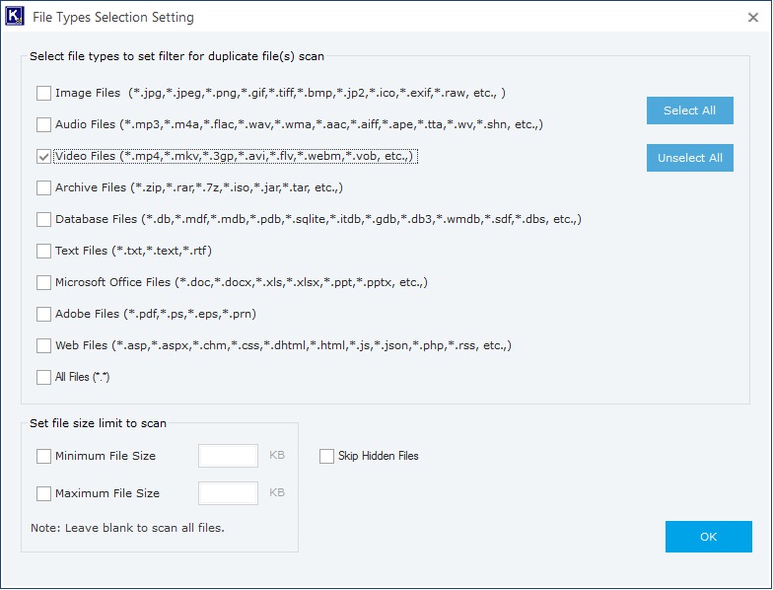Enable the Archive Files checkbox

click(x=43, y=187)
